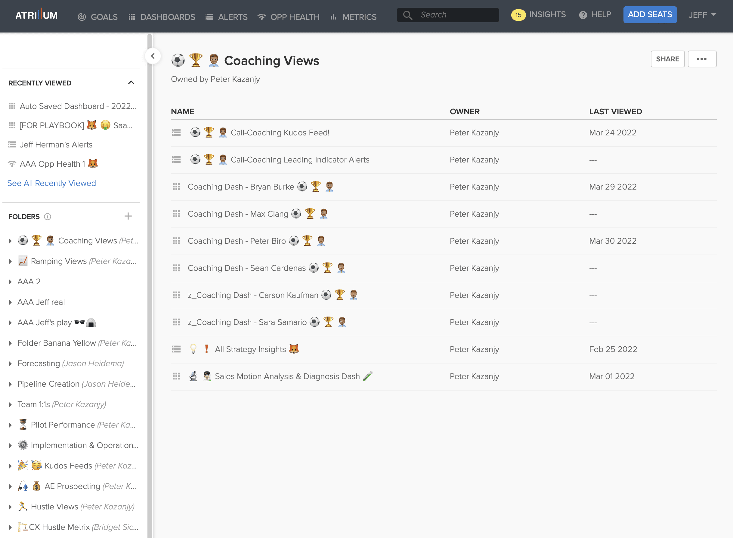
Task: Click alert feed icon for Call-Coaching Kudos Feed!
Action: (176, 133)
